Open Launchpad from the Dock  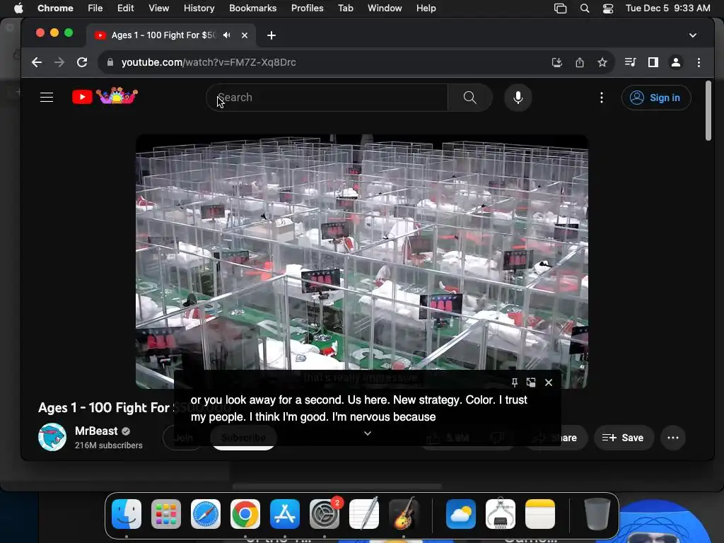coord(166,514)
